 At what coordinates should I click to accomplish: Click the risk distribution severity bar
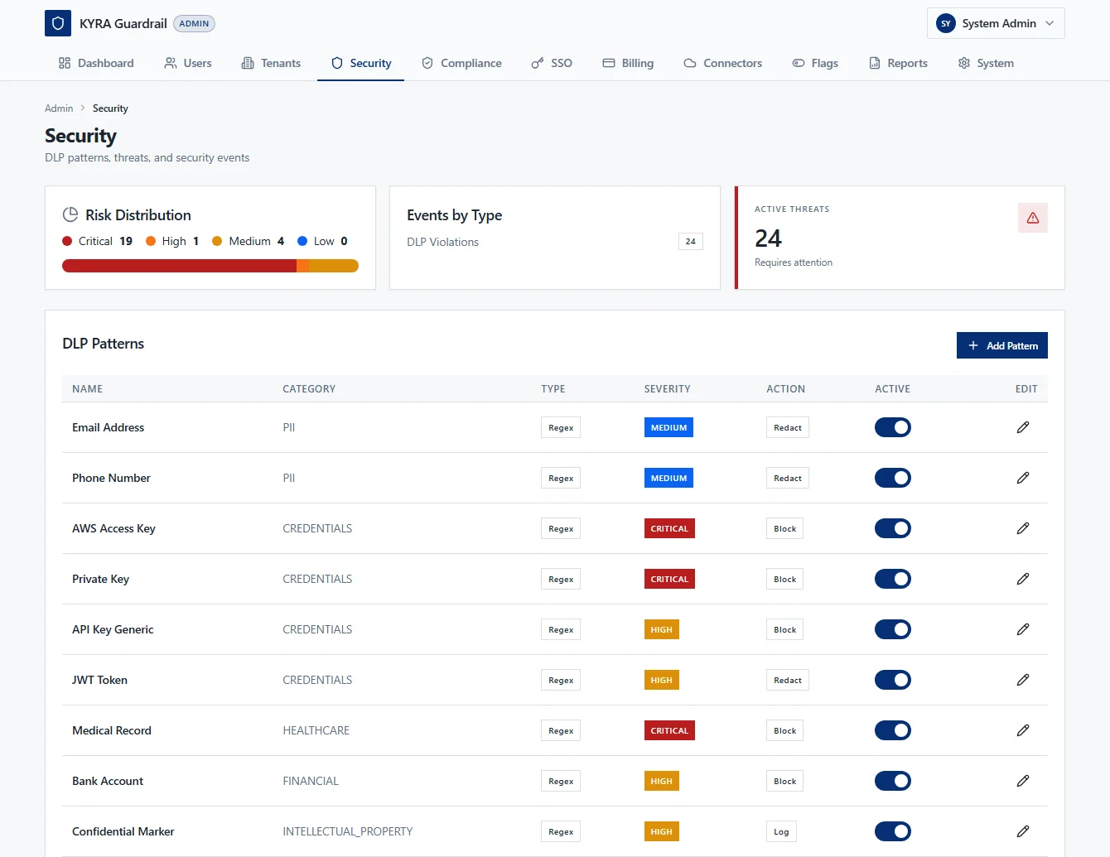point(210,266)
